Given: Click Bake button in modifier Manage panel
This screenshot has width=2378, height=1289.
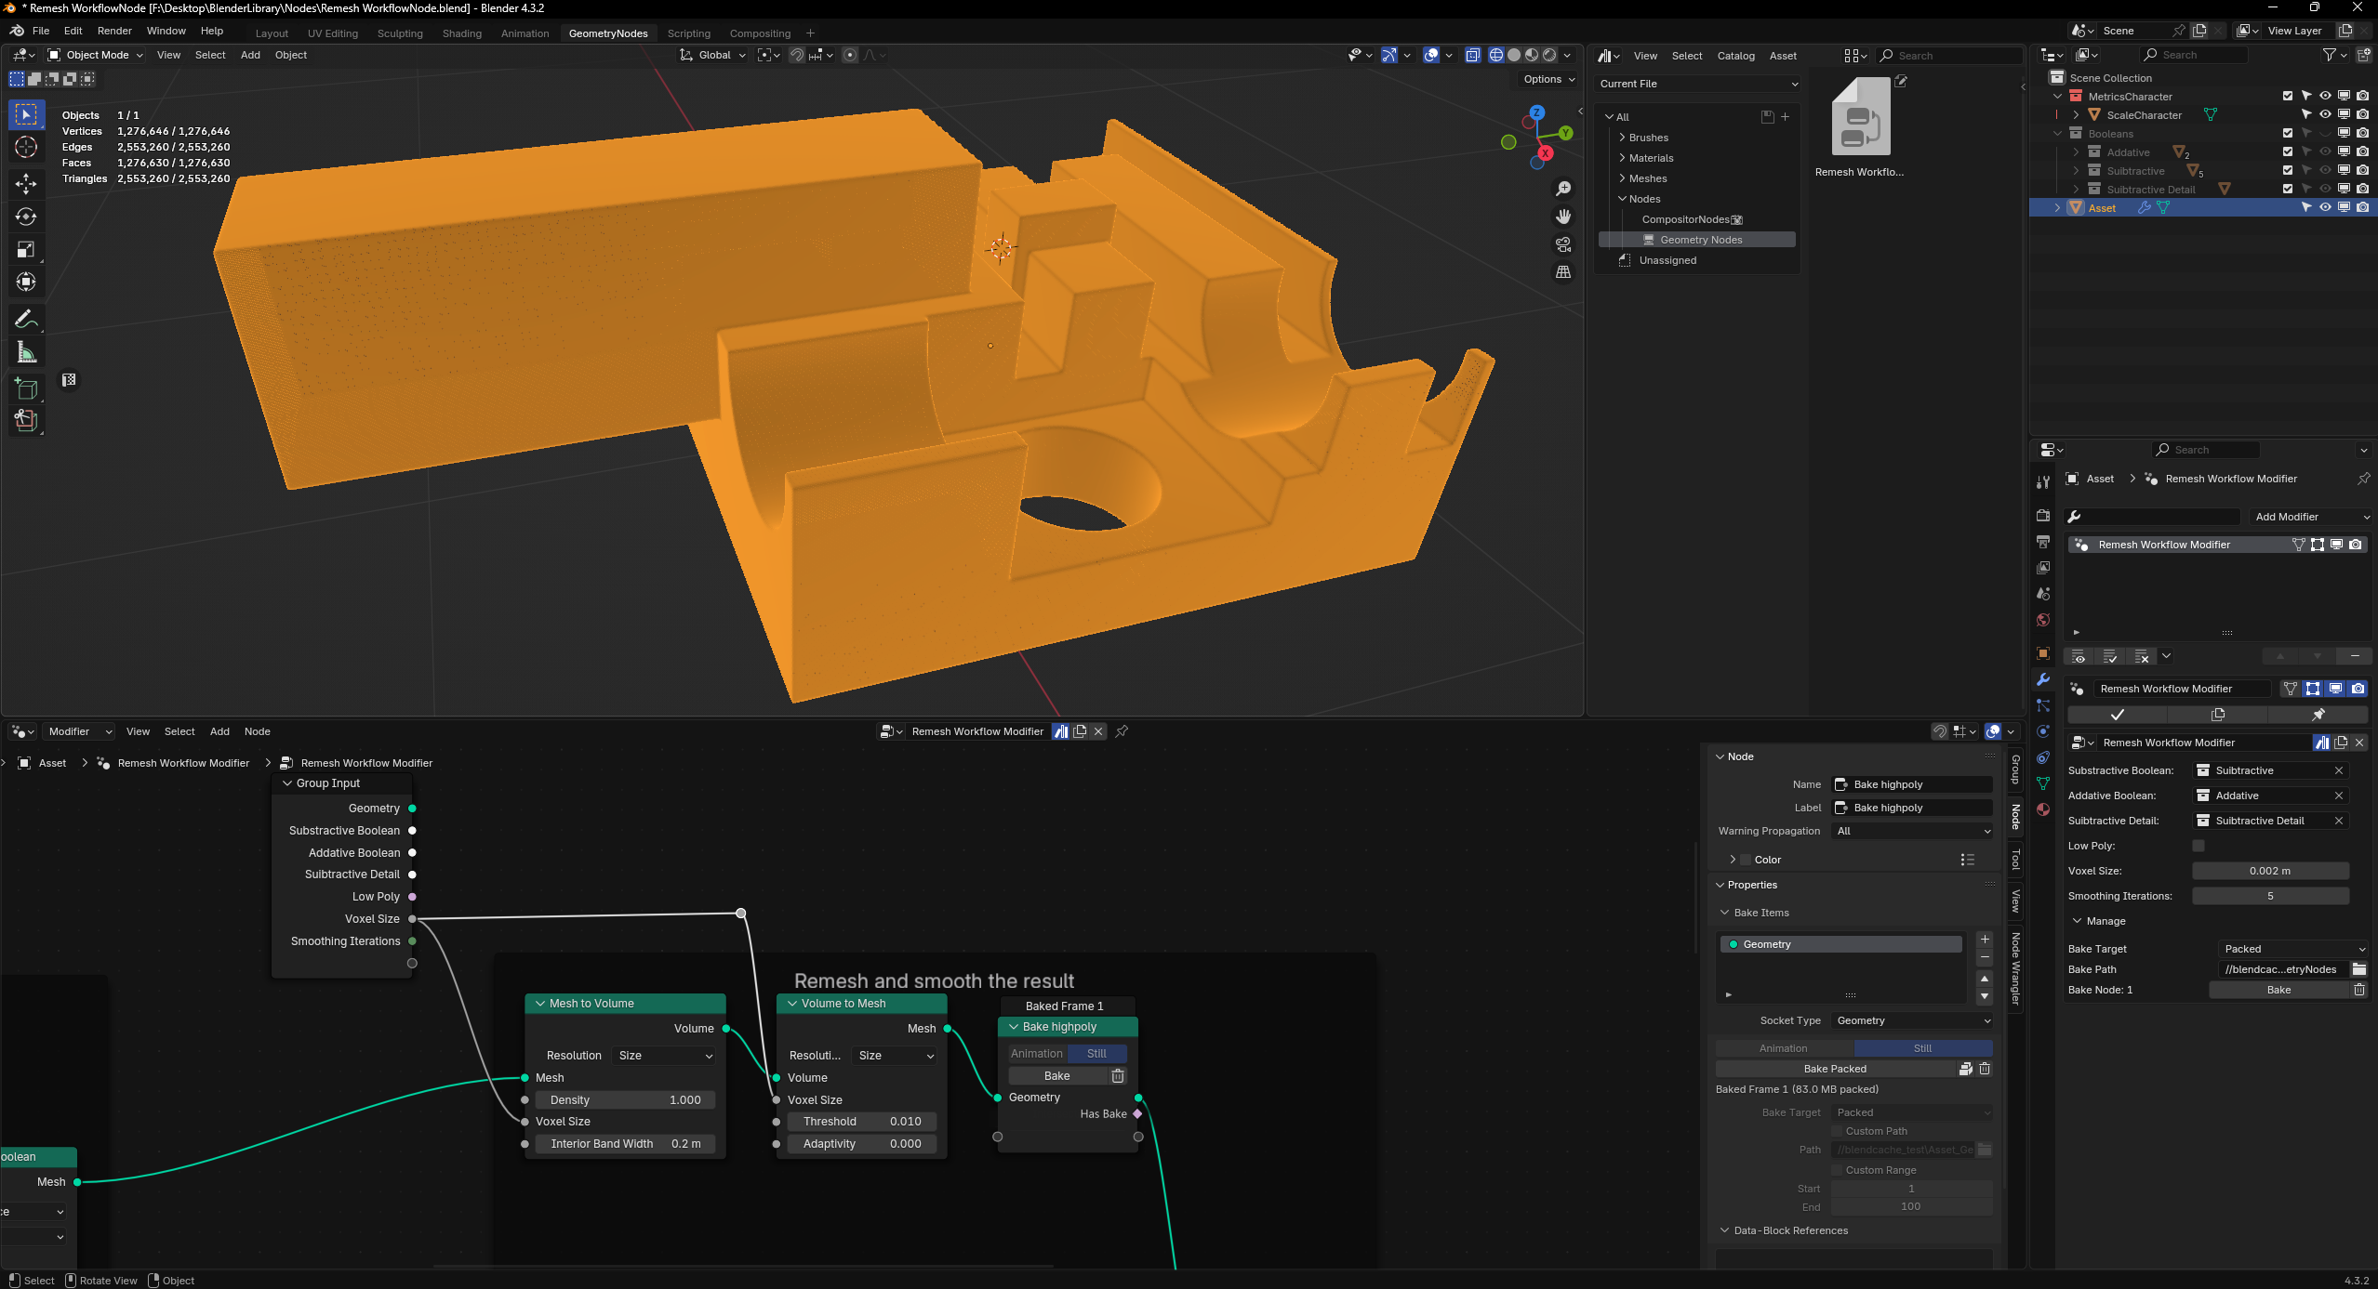Looking at the screenshot, I should [x=2278, y=990].
